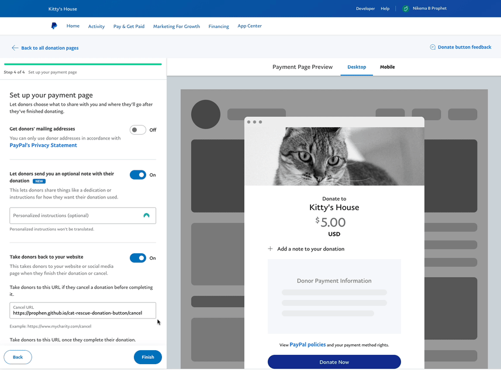This screenshot has height=370, width=501.
Task: Open the App Center menu item
Action: click(x=250, y=26)
